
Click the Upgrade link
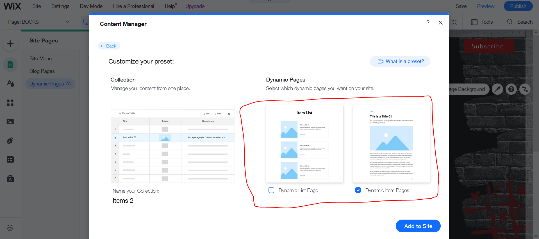pyautogui.click(x=195, y=6)
